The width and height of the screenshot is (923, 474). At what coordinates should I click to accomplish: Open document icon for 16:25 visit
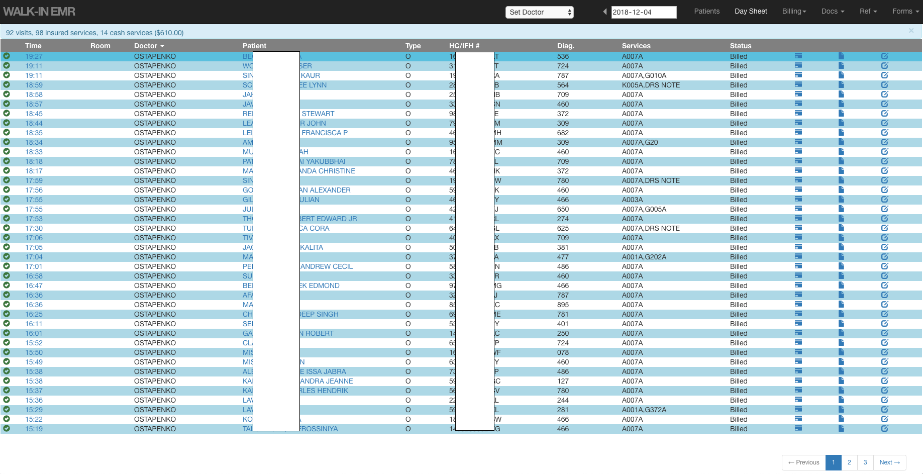(841, 314)
